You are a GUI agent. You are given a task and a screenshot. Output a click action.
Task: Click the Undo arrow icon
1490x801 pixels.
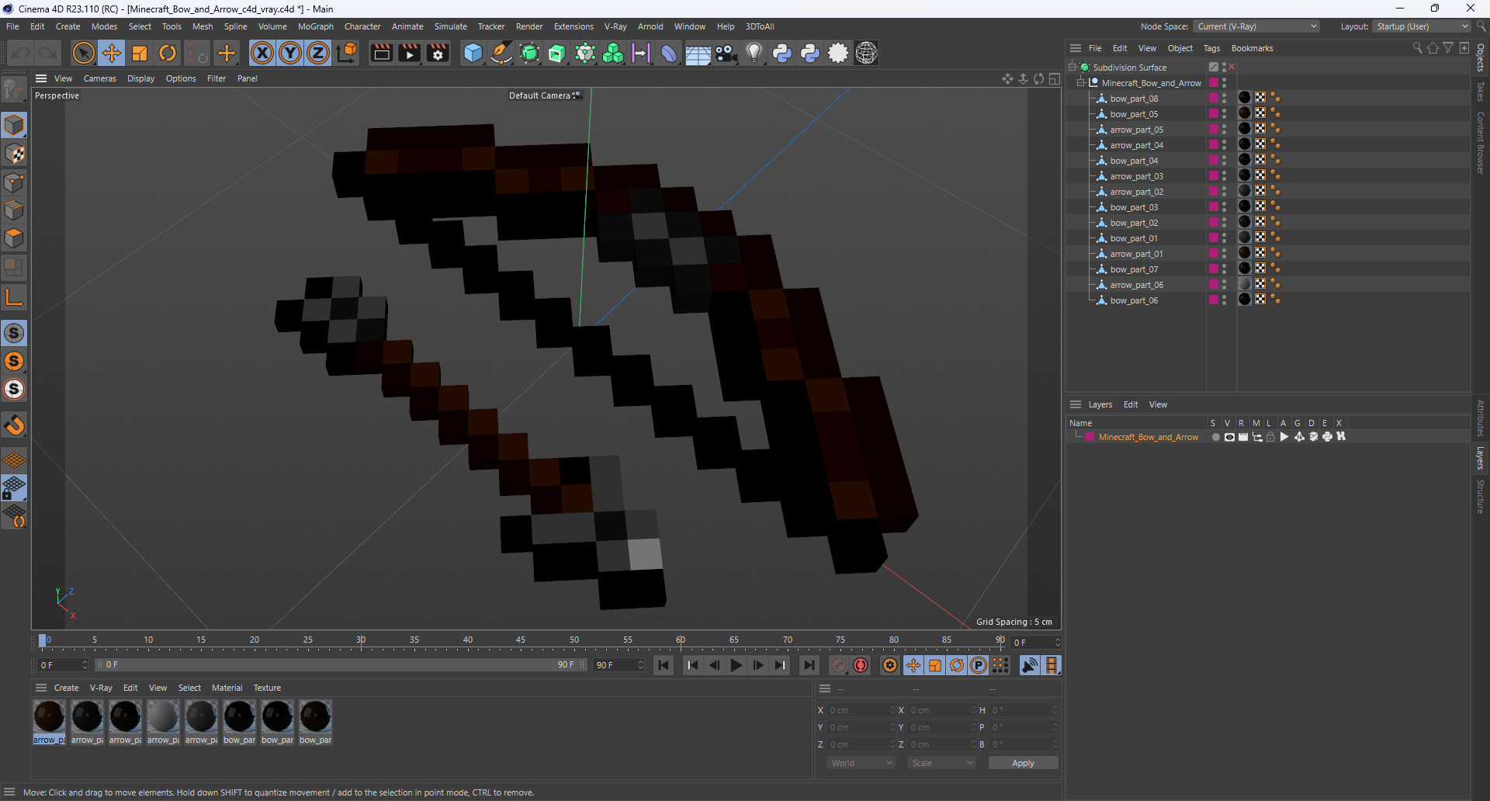(x=21, y=53)
